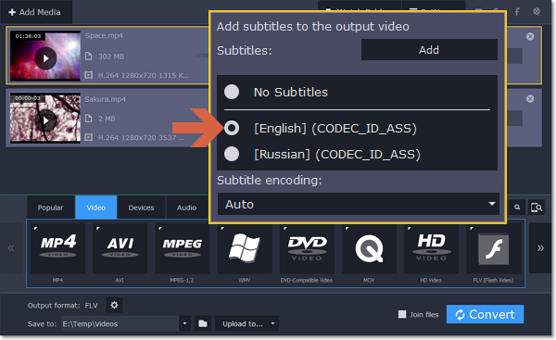Choose the HD Video format icon
556x340 pixels.
point(431,248)
